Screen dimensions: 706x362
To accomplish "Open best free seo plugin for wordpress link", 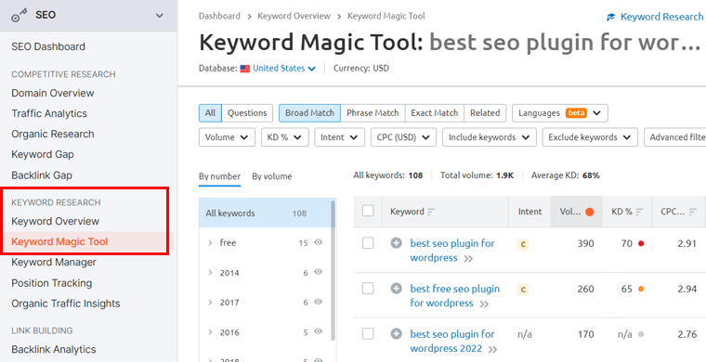I will coord(455,296).
